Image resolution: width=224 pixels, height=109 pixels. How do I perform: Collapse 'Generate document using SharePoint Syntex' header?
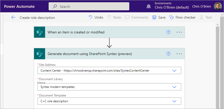coord(109,54)
